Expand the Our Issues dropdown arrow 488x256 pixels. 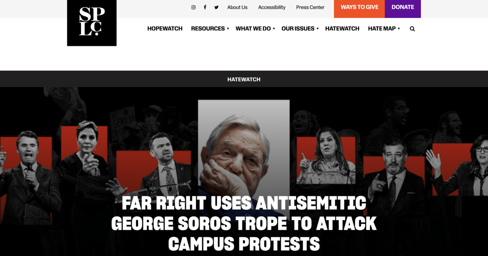click(x=318, y=29)
